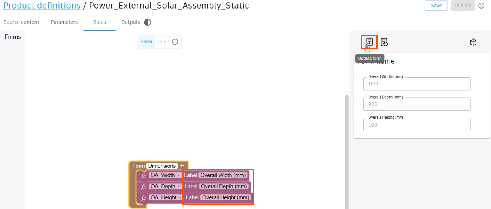Go to Product definitions breadcrumb link

click(x=42, y=6)
